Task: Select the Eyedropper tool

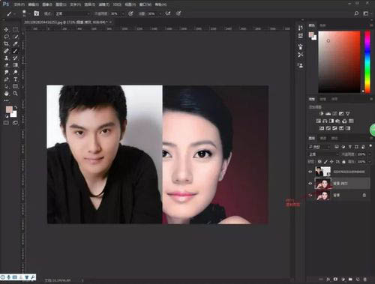Action: pos(15,43)
